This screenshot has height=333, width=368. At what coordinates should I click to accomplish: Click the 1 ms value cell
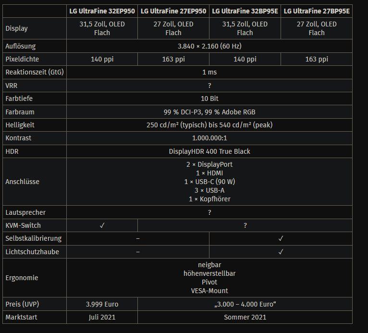pos(209,72)
